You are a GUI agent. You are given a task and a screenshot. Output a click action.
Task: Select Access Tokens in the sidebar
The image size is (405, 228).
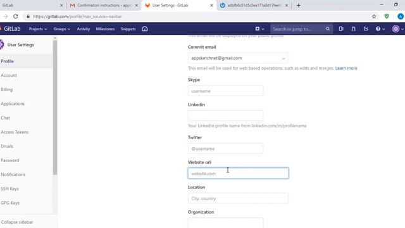click(27, 132)
